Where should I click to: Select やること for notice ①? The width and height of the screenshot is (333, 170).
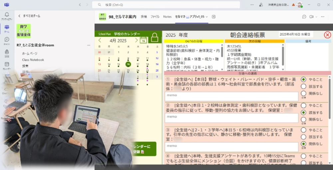(x=304, y=79)
